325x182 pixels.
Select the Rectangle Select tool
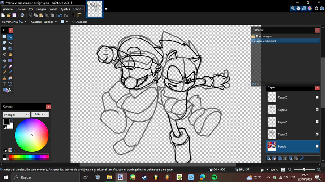pyautogui.click(x=4, y=37)
